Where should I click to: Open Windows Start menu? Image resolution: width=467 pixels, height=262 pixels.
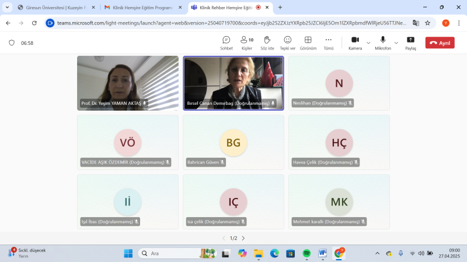point(128,253)
